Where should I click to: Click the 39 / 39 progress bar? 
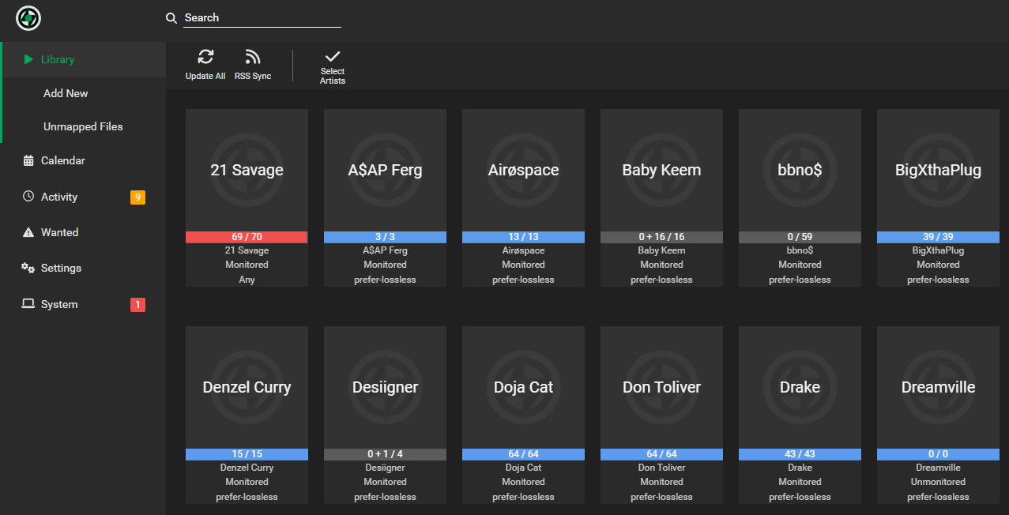pos(938,237)
